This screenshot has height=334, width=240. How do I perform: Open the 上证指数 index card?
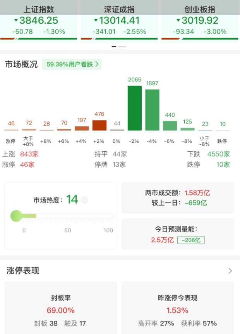(x=39, y=21)
